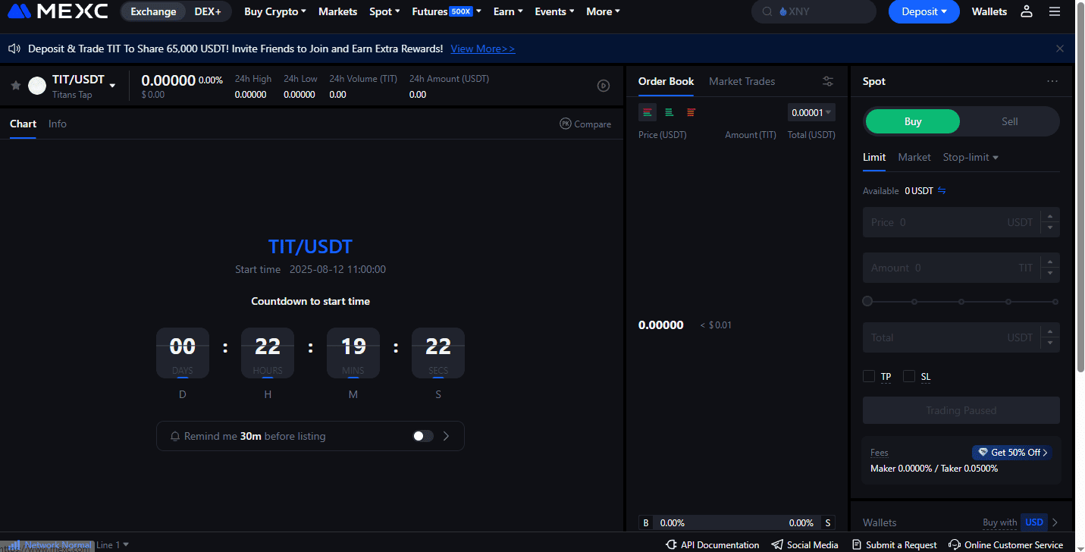
Task: Show only sell orders view
Action: coord(691,112)
